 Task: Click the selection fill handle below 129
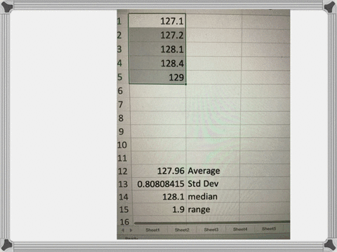coord(186,84)
